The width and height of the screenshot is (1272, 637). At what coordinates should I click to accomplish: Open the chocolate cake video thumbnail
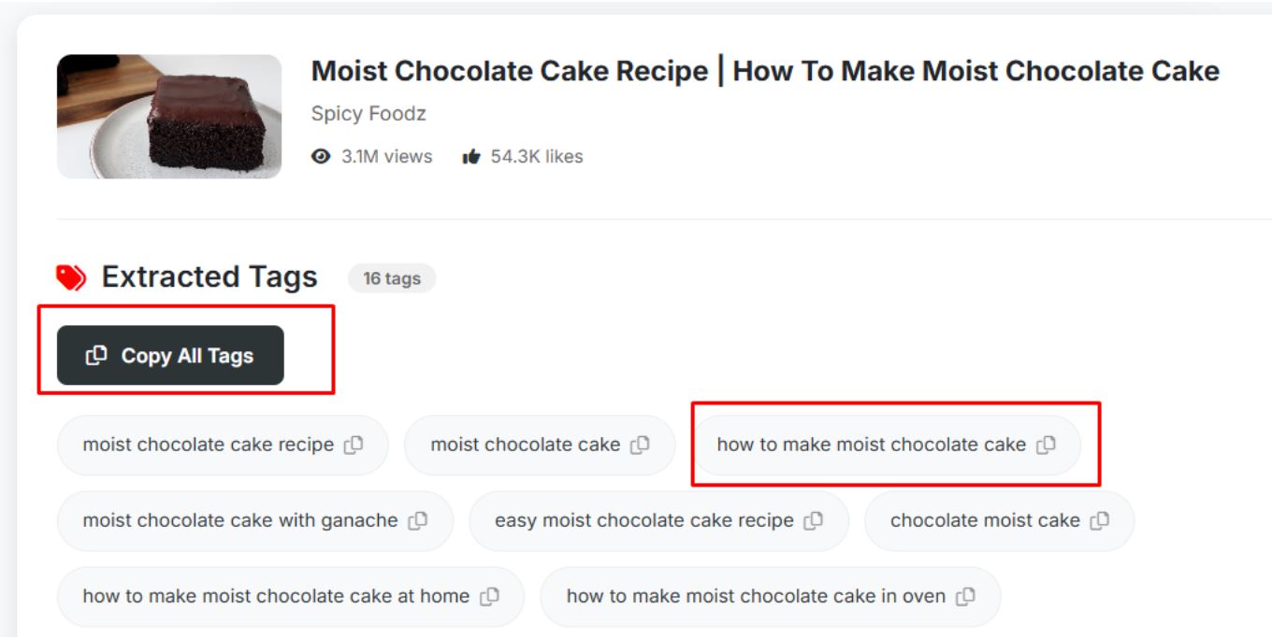169,117
